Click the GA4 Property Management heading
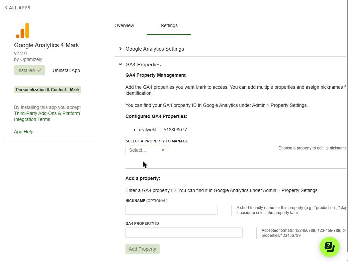The image size is (348, 263). pos(156,75)
